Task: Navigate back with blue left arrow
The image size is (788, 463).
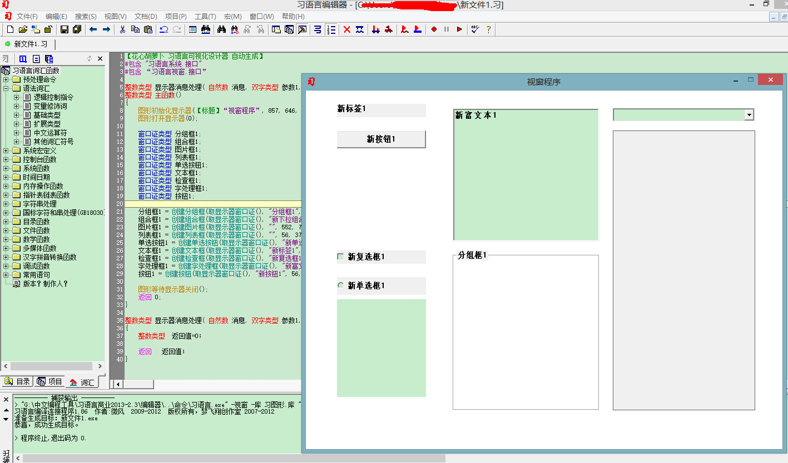Action: click(93, 29)
